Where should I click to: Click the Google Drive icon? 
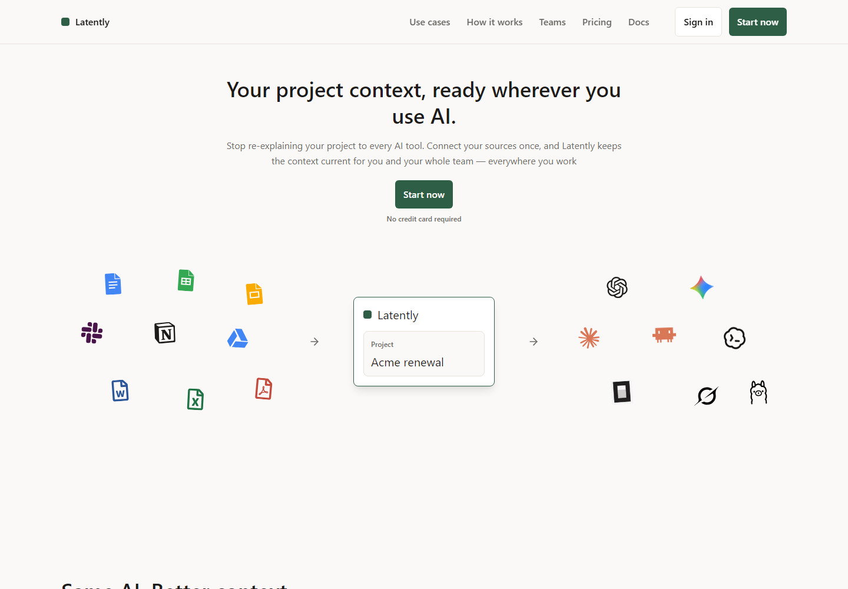[238, 338]
